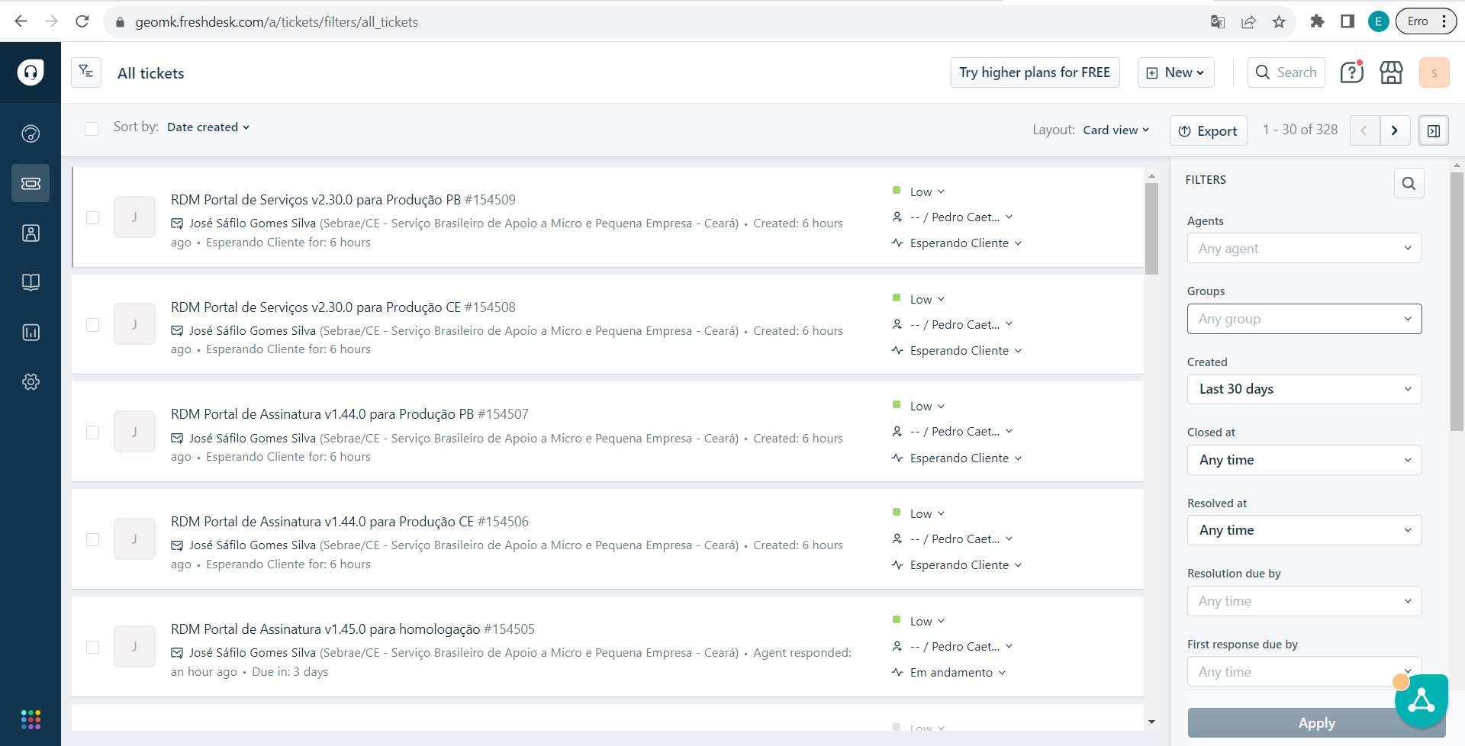Toggle the filters side panel icon
The image size is (1465, 746).
click(1434, 130)
